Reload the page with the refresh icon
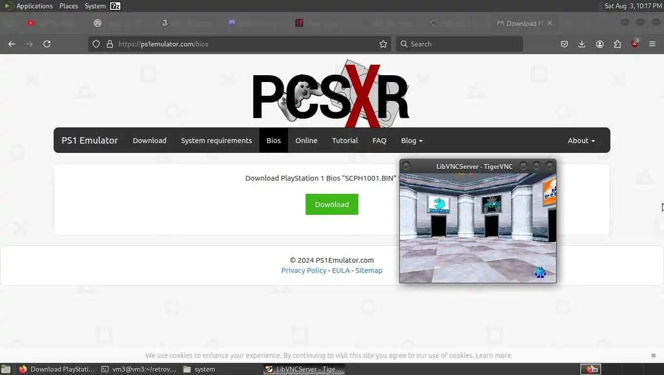The height and width of the screenshot is (375, 664). (47, 44)
